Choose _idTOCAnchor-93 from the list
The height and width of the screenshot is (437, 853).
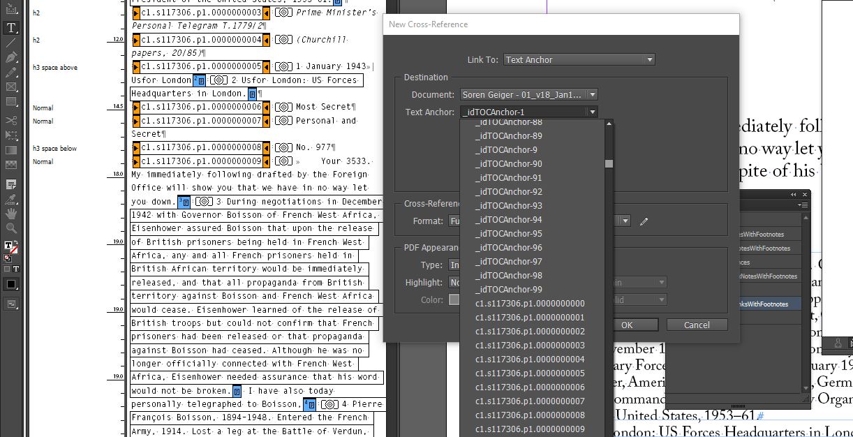[x=508, y=206]
